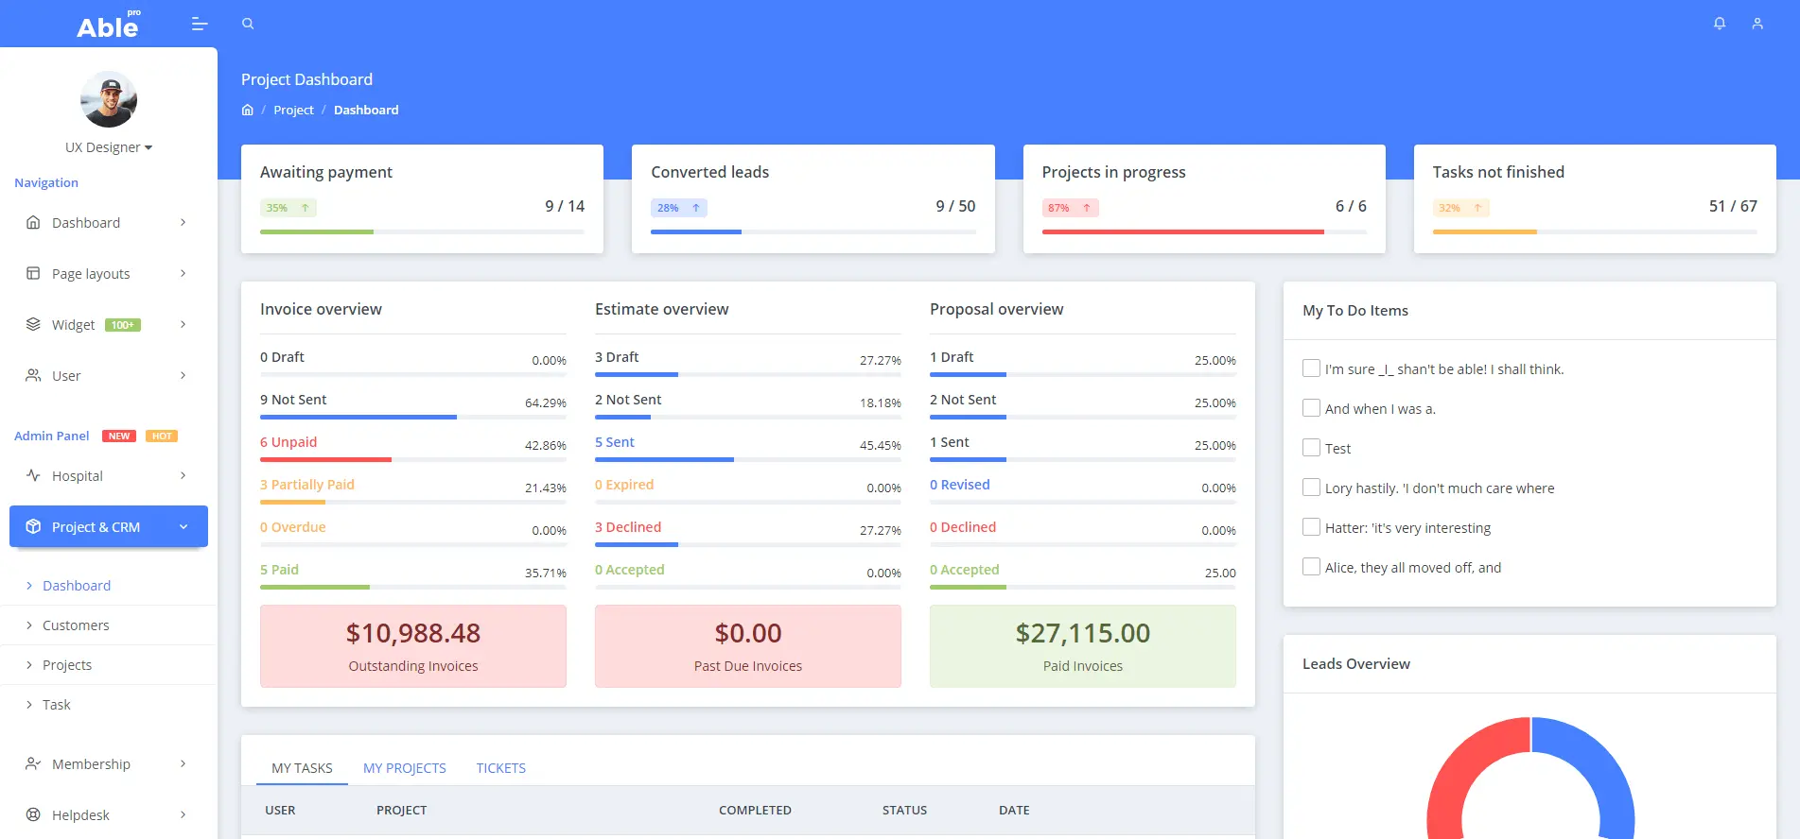Click the 28% up-arrow badge
The height and width of the screenshot is (839, 1800).
click(679, 208)
